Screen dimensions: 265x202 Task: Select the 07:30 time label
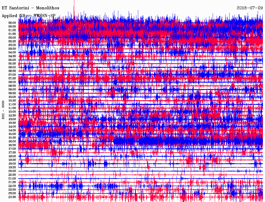coord(12,78)
